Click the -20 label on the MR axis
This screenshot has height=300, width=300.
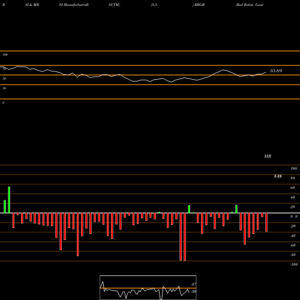293,226
